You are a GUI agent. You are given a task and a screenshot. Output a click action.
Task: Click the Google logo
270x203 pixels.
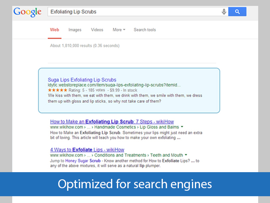coord(27,12)
